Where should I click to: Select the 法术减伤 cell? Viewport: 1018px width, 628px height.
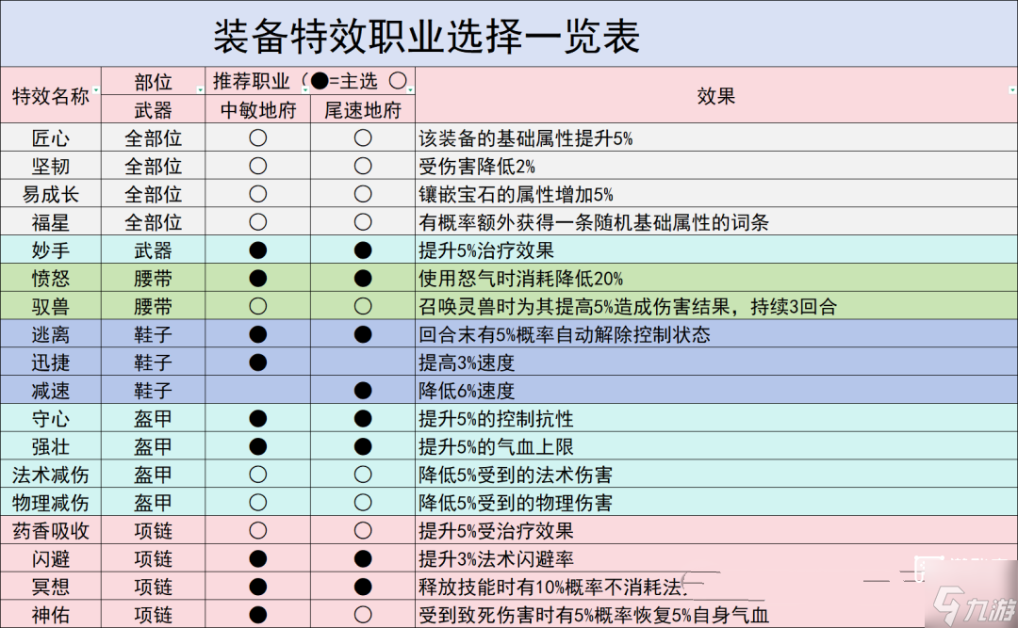point(51,475)
